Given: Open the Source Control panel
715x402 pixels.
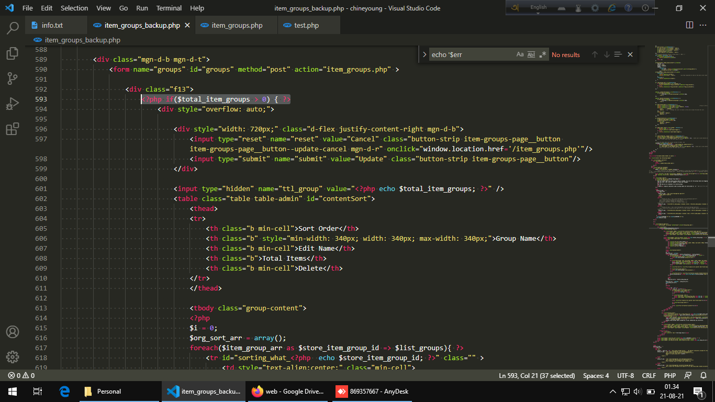Looking at the screenshot, I should point(13,79).
